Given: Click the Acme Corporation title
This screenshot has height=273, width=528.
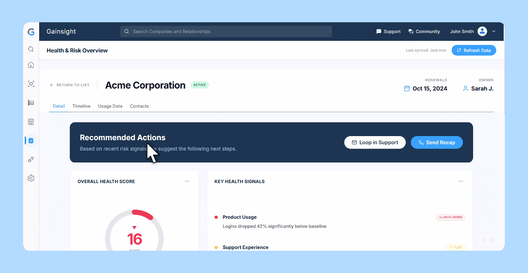Looking at the screenshot, I should pos(145,85).
